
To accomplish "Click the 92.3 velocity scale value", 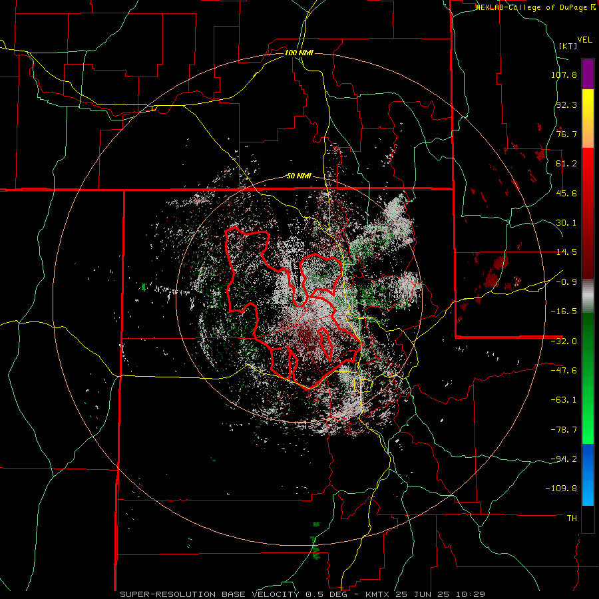I will [x=566, y=104].
